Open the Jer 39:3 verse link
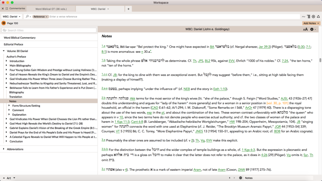322x181 pixels. [264, 47]
